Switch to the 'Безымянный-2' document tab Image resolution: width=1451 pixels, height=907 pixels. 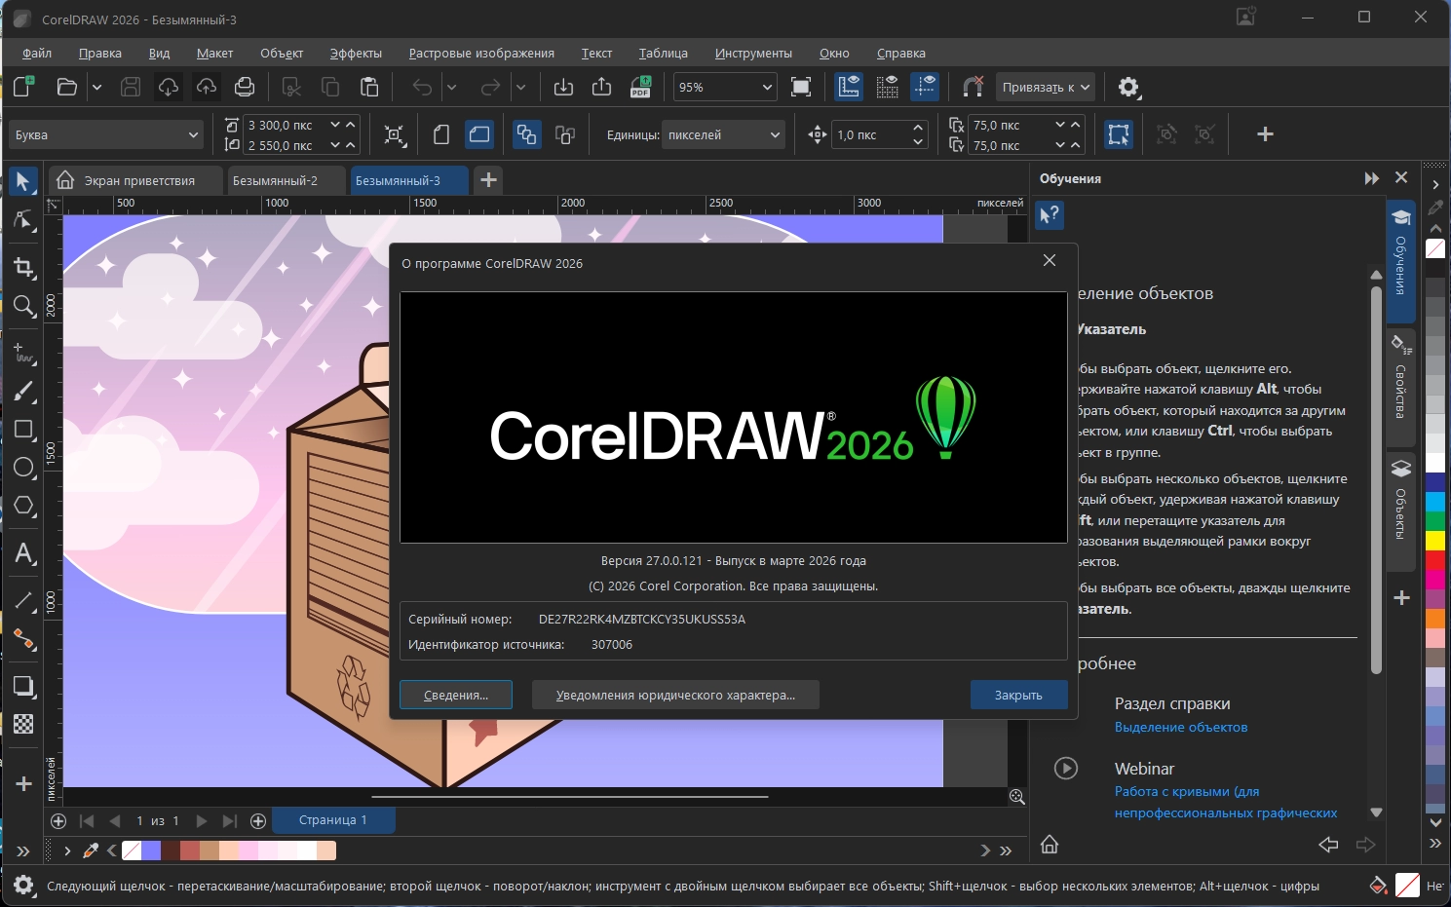275,180
